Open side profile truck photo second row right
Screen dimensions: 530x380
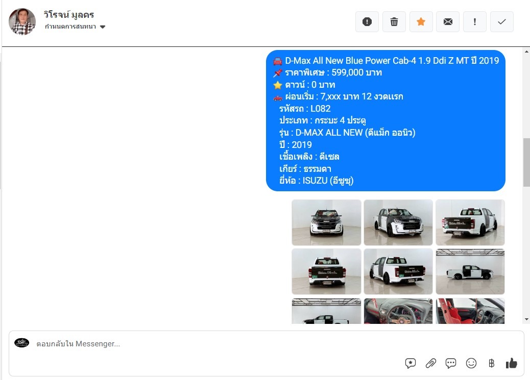pyautogui.click(x=470, y=271)
